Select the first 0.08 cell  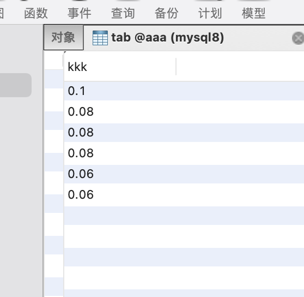pos(184,112)
